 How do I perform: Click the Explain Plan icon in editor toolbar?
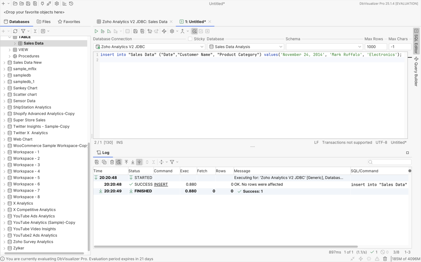(x=164, y=31)
